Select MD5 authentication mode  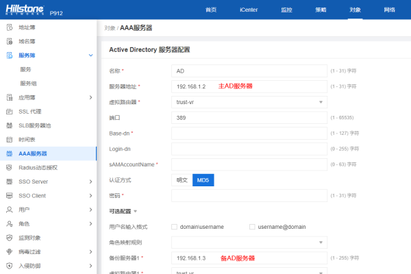pos(203,180)
